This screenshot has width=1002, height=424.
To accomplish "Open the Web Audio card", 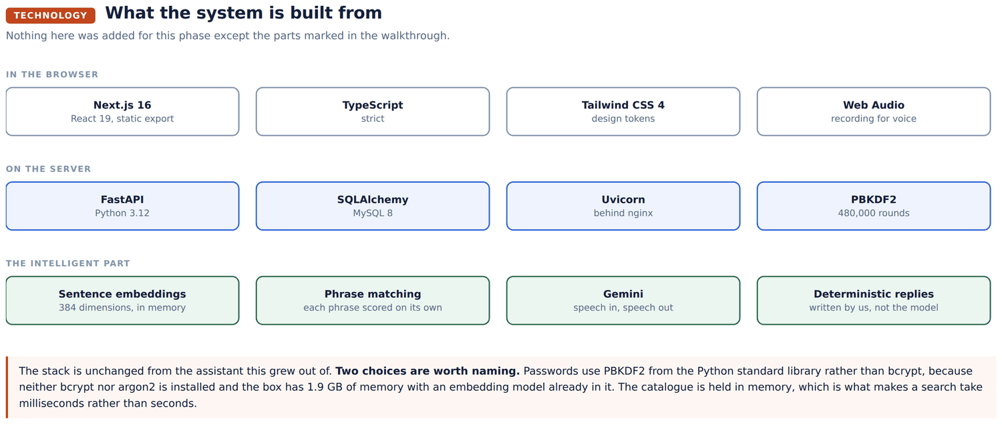I will tap(874, 111).
